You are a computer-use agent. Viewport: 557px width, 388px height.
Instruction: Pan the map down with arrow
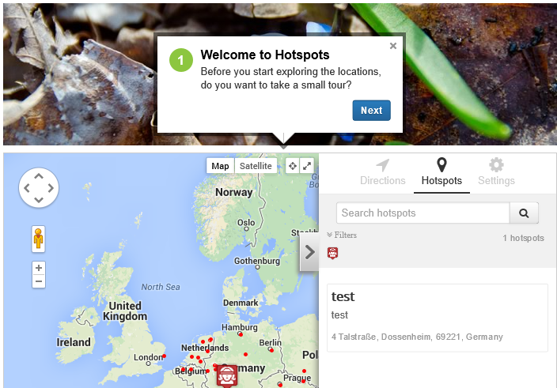39,200
